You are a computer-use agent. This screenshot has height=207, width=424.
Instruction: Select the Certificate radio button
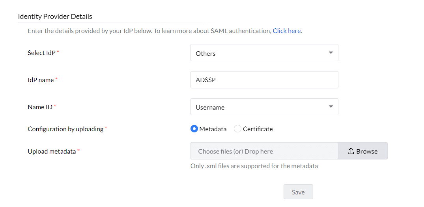pyautogui.click(x=237, y=129)
